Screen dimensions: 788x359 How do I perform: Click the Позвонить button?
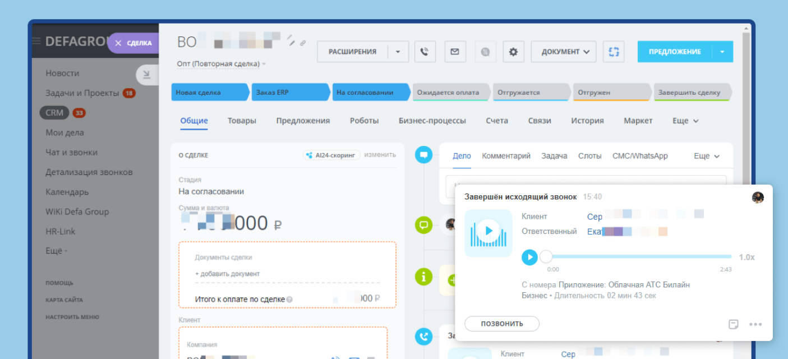point(502,324)
